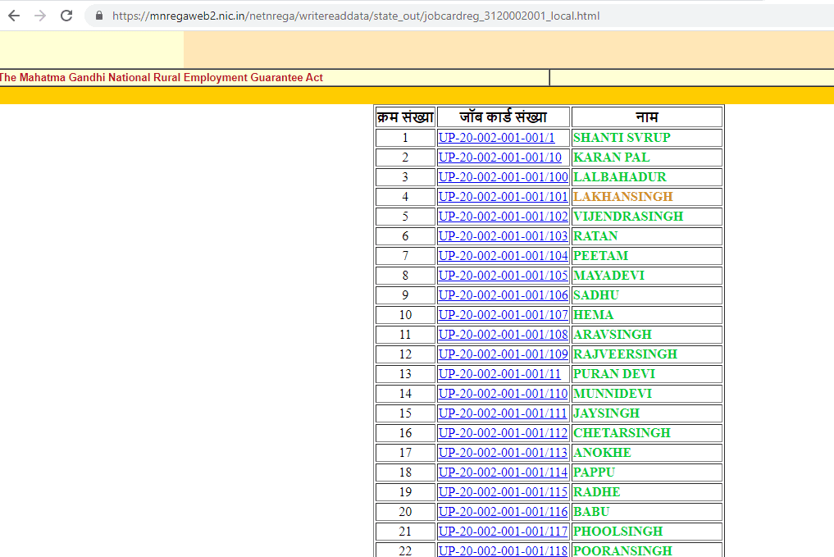
Task: Open job card link ending in 117
Action: tap(503, 532)
